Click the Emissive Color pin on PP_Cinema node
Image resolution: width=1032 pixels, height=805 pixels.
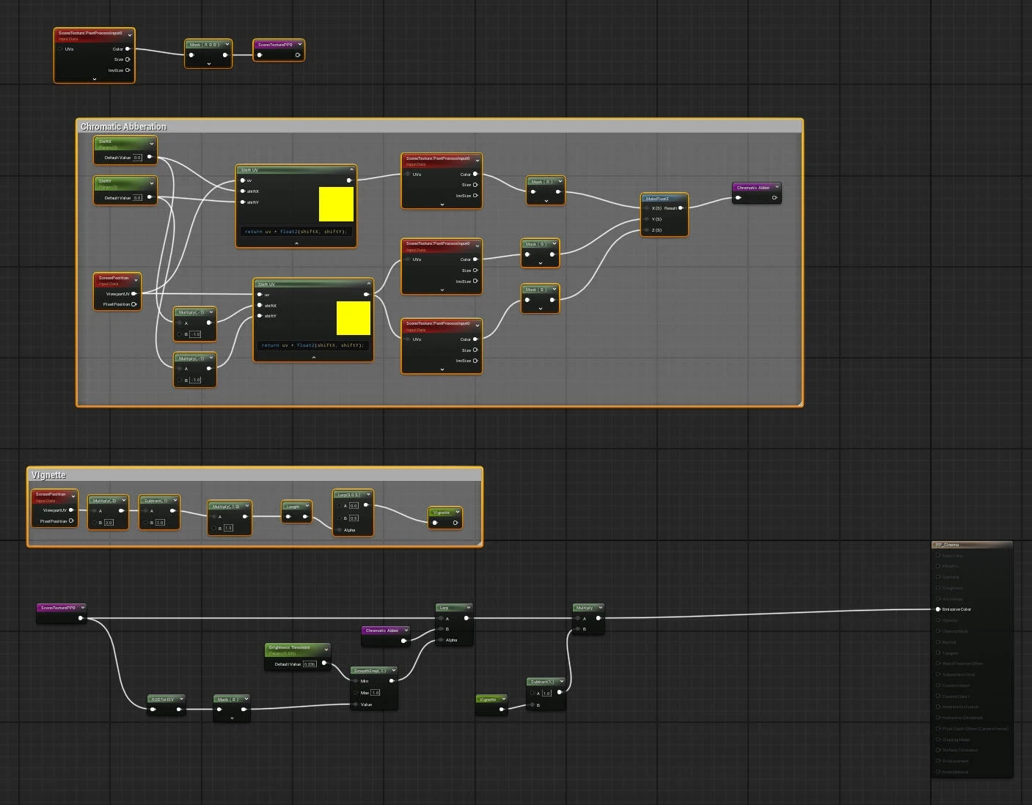[938, 609]
